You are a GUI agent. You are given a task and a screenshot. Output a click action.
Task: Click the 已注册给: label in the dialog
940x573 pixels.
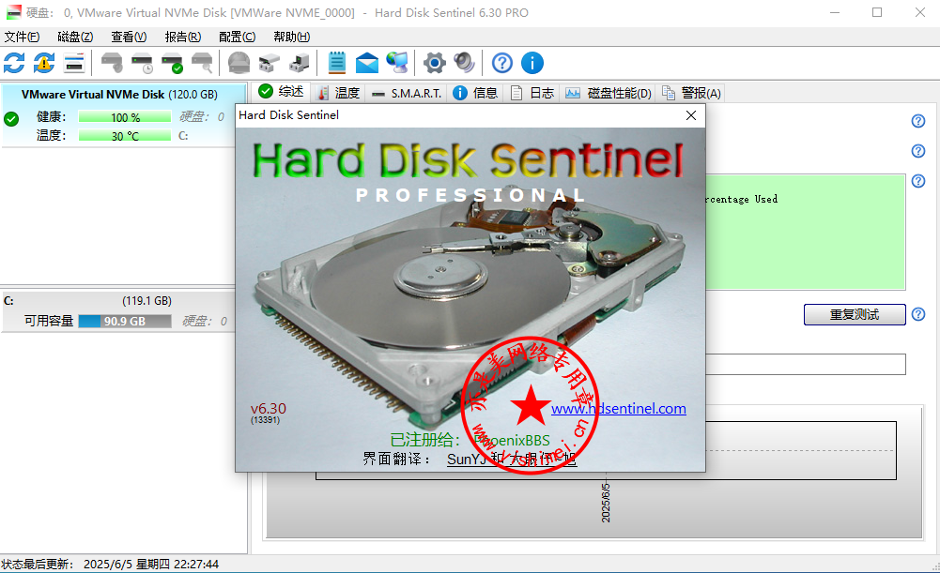(x=425, y=440)
